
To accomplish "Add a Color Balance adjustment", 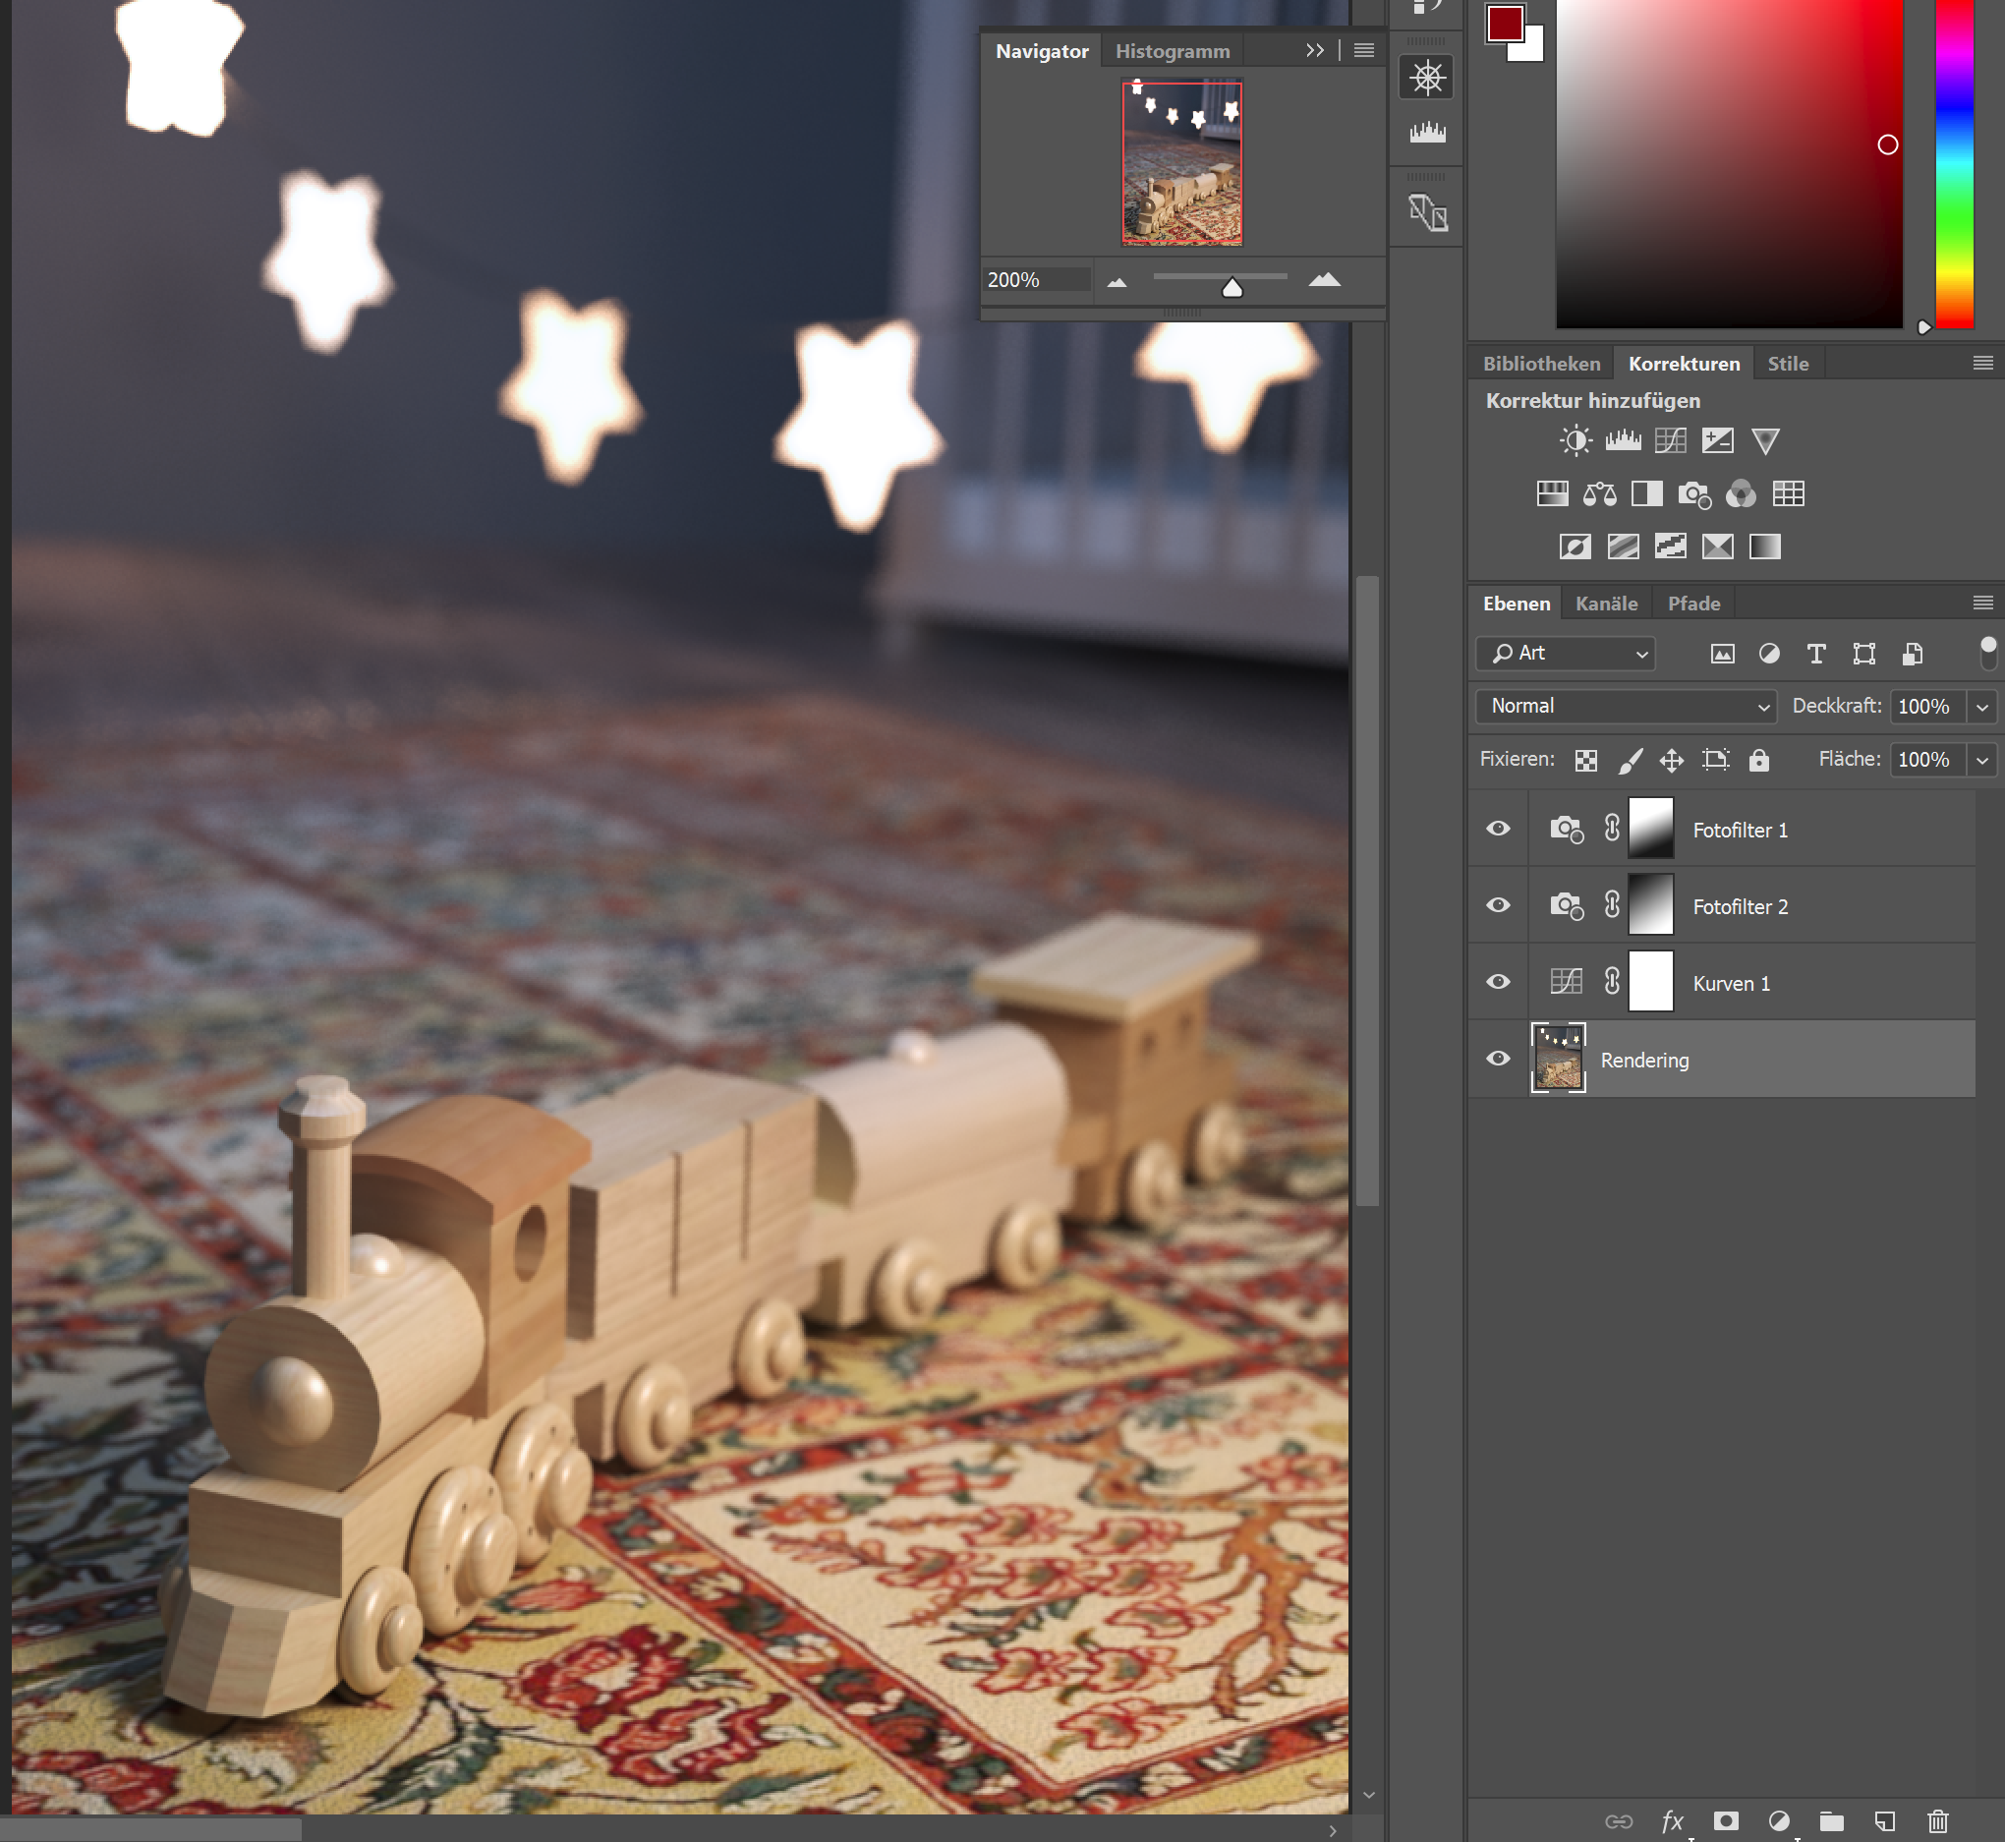I will tap(1599, 493).
